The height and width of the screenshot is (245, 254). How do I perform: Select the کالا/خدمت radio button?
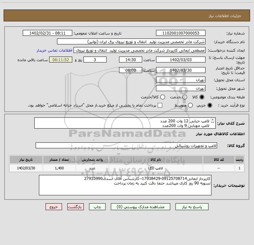click(x=163, y=97)
